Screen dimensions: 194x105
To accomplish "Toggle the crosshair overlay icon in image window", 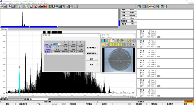I will point(134,41).
